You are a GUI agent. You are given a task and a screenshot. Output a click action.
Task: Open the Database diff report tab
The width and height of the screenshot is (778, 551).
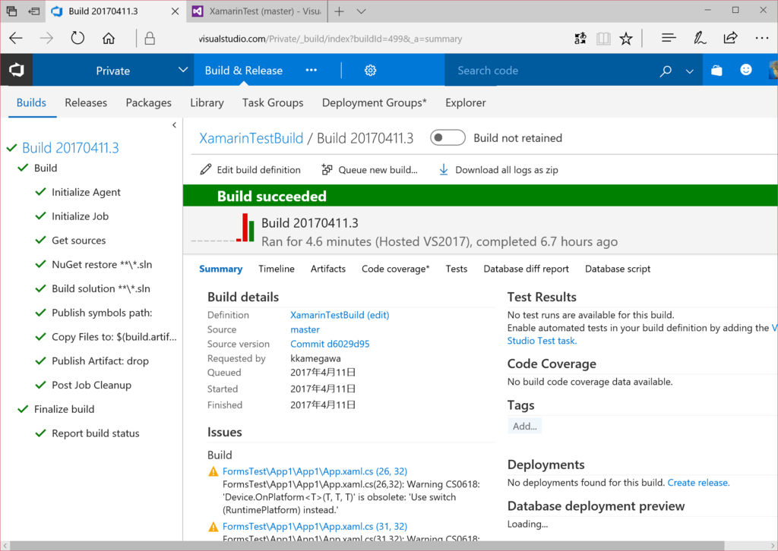coord(526,269)
